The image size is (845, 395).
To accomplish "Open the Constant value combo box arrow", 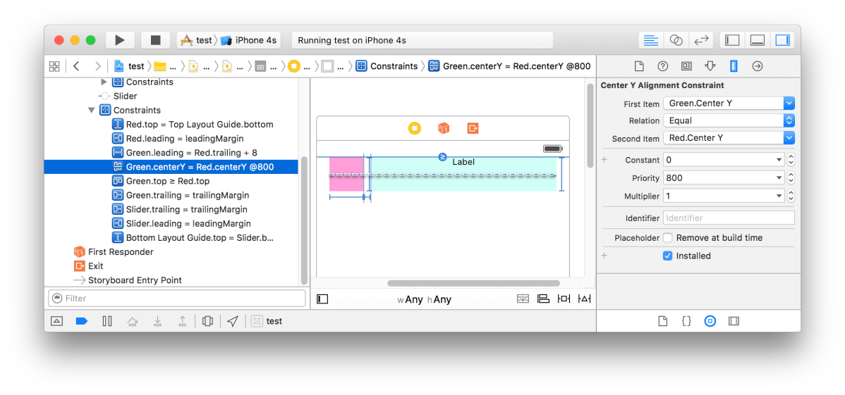I will [779, 160].
